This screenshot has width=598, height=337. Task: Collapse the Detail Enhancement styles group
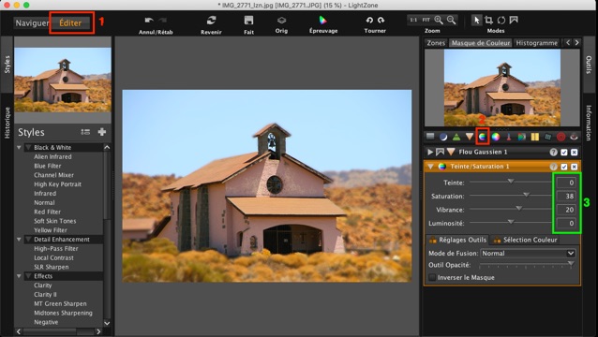(x=19, y=239)
